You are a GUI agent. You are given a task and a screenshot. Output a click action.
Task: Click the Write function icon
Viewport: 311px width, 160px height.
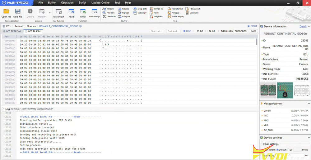83,13
